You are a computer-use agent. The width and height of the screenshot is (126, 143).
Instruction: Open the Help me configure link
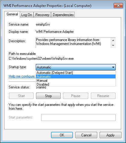pos(22,76)
